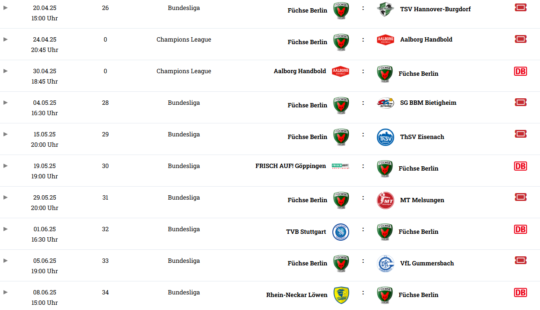Click the ThSV Eisenach club logo
Viewport: 540px width, 310px height.
click(x=385, y=137)
